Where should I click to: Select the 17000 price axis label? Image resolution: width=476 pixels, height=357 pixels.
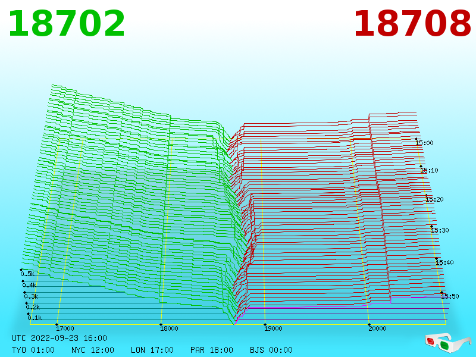coord(65,328)
